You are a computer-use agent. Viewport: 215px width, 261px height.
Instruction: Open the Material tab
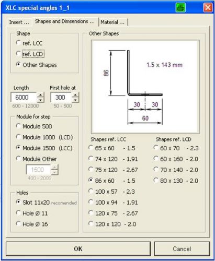click(x=112, y=22)
